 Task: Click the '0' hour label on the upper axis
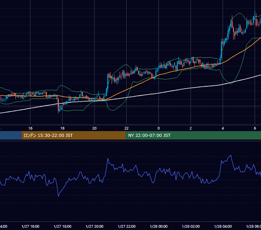tap(159, 128)
